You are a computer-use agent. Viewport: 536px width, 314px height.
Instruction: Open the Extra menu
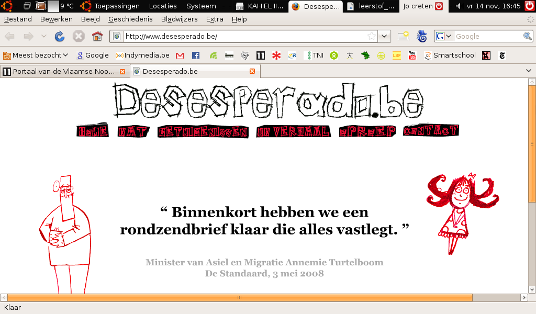pos(215,19)
